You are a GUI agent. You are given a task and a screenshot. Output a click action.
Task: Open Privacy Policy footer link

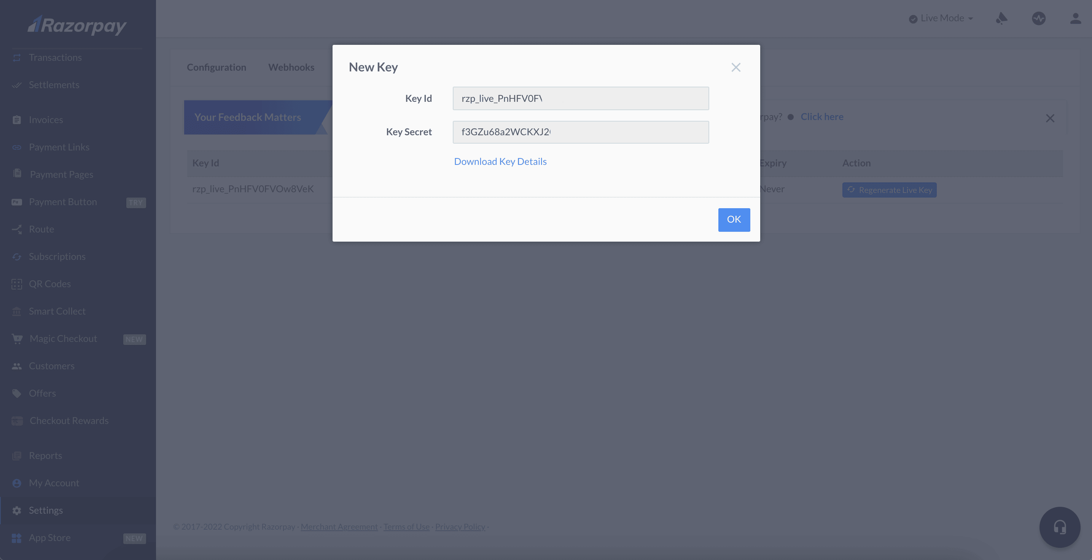[460, 527]
